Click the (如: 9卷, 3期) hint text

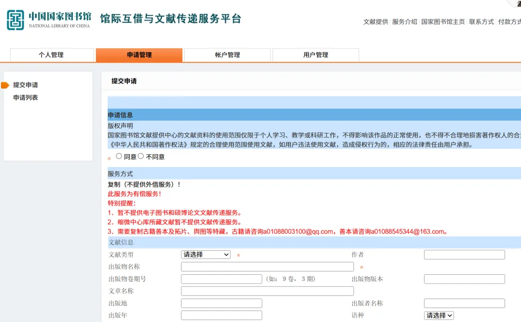pyautogui.click(x=290, y=279)
